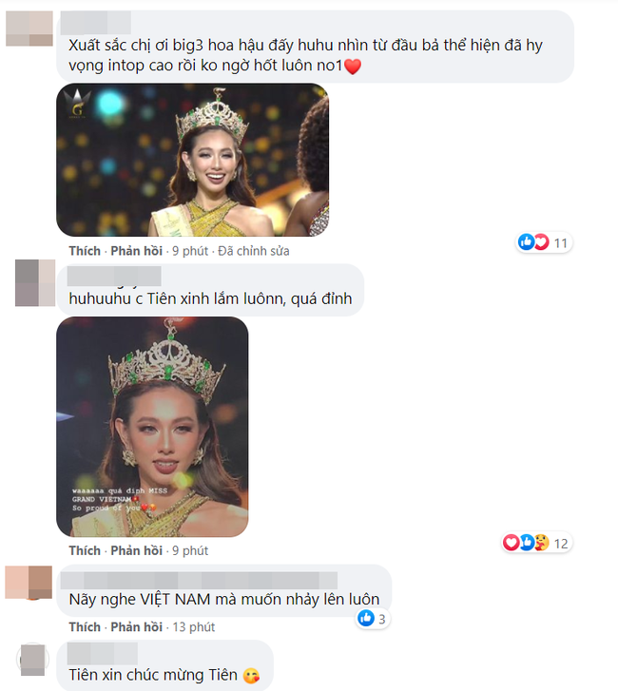Show who reacted via the count 12
The image size is (618, 691).
[x=560, y=544]
